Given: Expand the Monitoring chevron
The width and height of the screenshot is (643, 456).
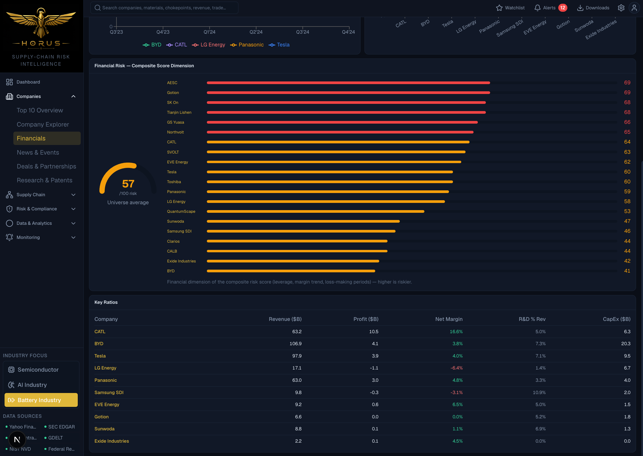Looking at the screenshot, I should [73, 237].
